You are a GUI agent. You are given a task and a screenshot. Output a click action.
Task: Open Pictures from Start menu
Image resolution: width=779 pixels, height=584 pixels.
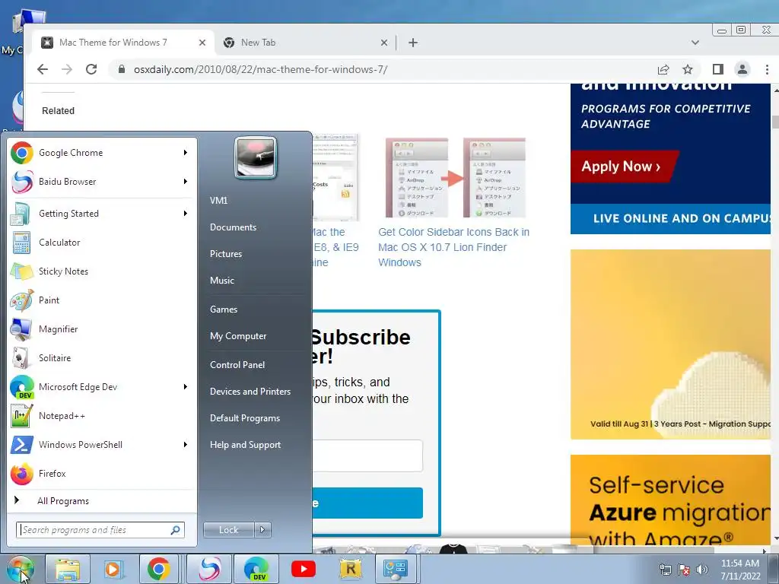(x=225, y=254)
